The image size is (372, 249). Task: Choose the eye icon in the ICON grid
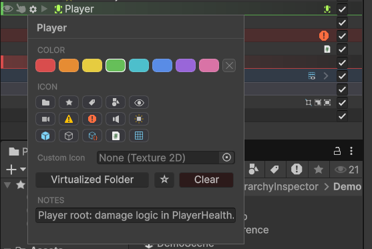coord(139,102)
